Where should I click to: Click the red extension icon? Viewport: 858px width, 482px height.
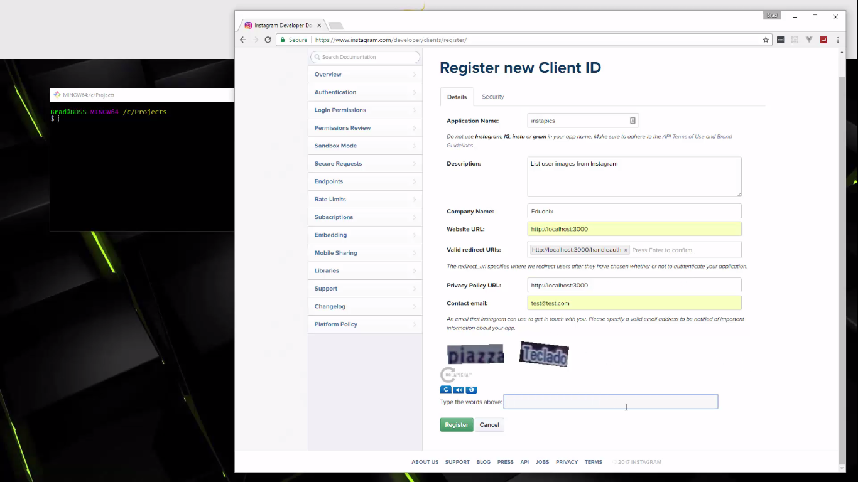click(x=823, y=40)
